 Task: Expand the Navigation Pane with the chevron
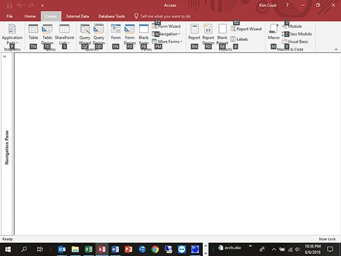pos(4,56)
